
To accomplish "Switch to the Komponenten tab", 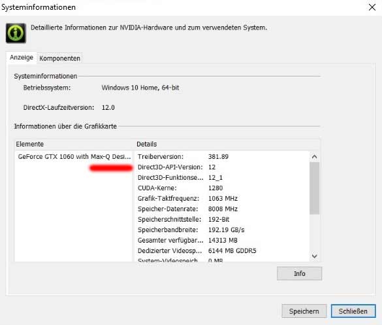I will 59,58.
